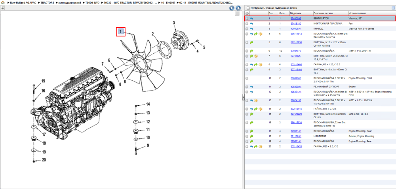The height and width of the screenshot is (189, 396).
Task: Collapse the parts list panel via splitter handle
Action: point(243,97)
